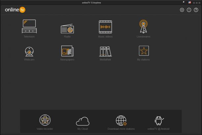Click the Download more stations globe icon
Viewport: 202px width, 135px height.
(x=121, y=121)
